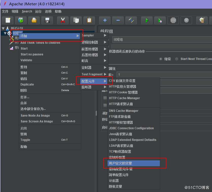Click Start no pauses context entry

50,54
